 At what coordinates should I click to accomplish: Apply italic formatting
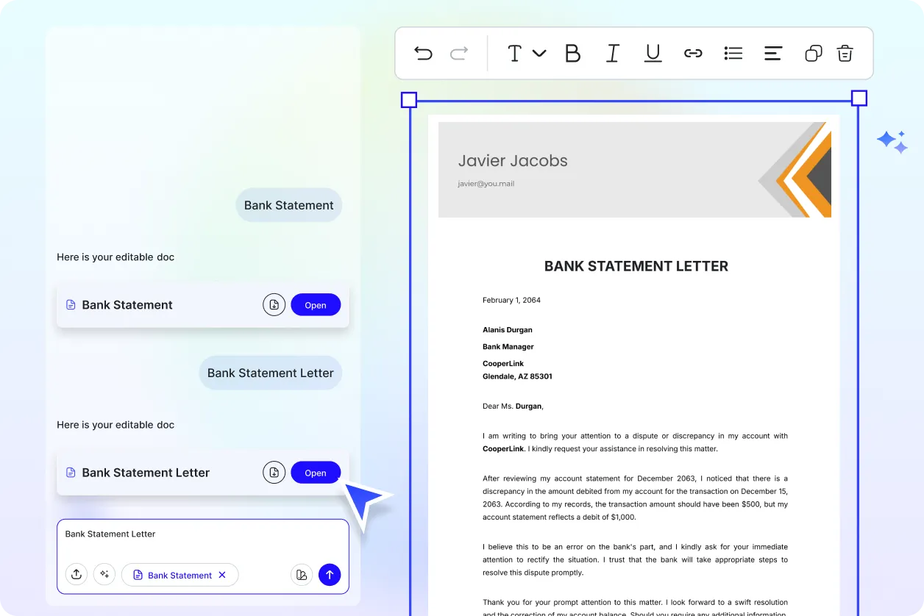[613, 53]
